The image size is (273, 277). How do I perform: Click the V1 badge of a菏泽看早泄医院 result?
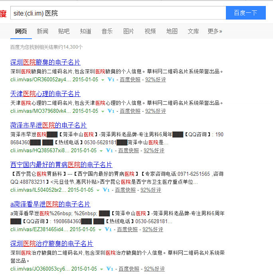pos(108,229)
